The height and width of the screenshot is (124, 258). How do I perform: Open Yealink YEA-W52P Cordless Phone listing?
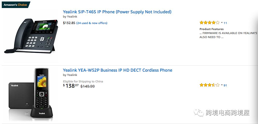click(x=118, y=70)
